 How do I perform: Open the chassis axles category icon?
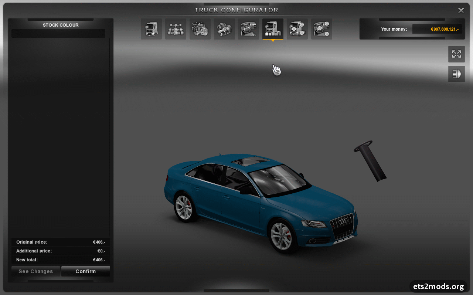176,29
